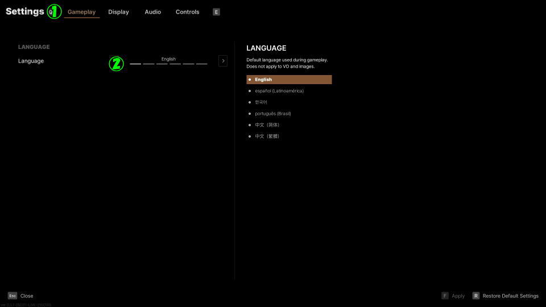Image resolution: width=546 pixels, height=307 pixels.
Task: Click the F key Apply icon
Action: click(445, 296)
